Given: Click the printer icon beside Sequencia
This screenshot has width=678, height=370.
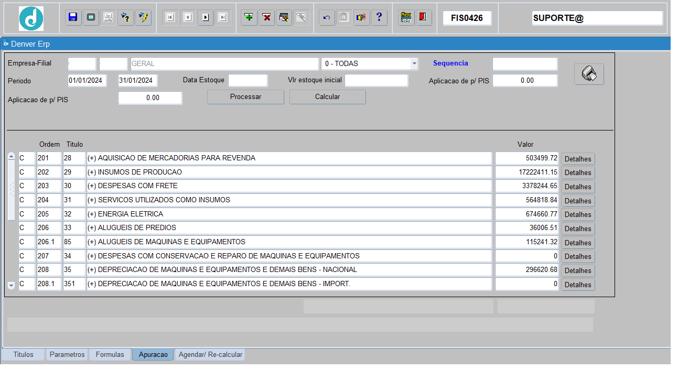Looking at the screenshot, I should [x=589, y=74].
